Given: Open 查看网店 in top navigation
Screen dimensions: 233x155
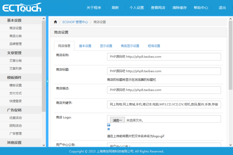Looking at the screenshot, I should [x=158, y=8].
